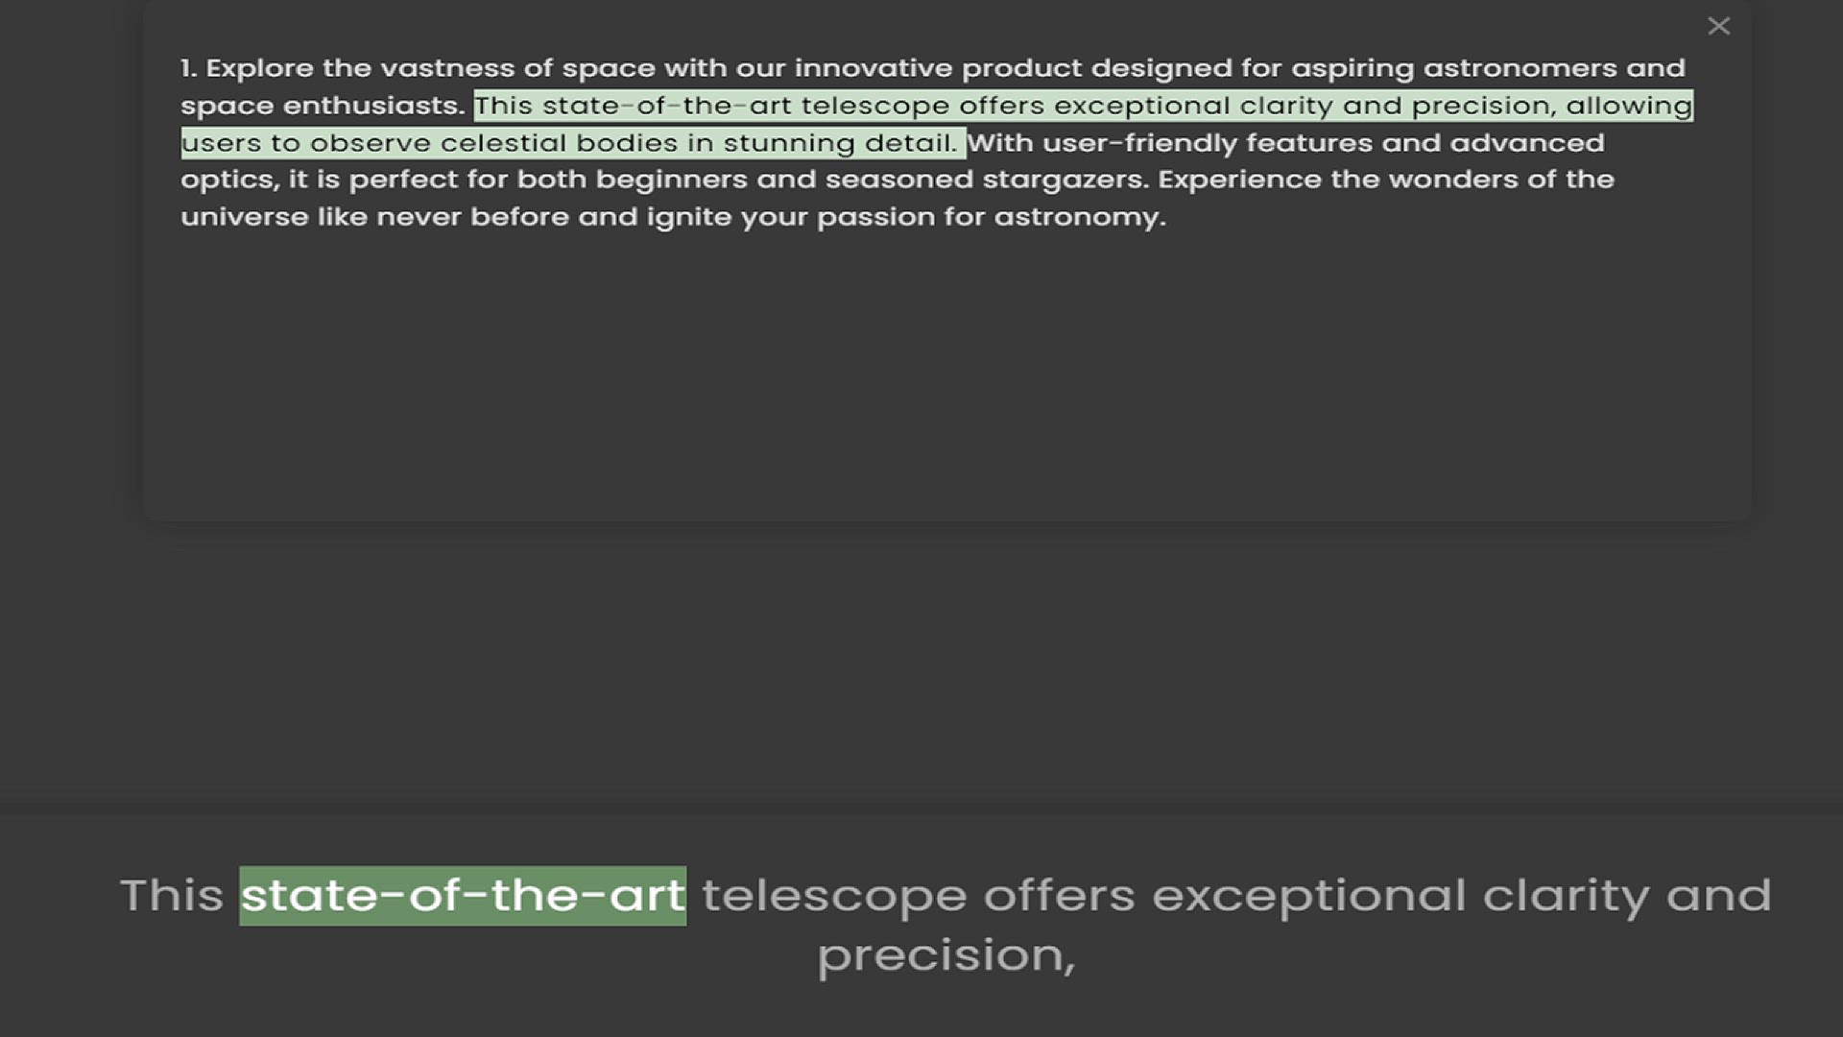This screenshot has width=1843, height=1037.
Task: Click 'exceptional' in the large caption text
Action: [x=1308, y=896]
